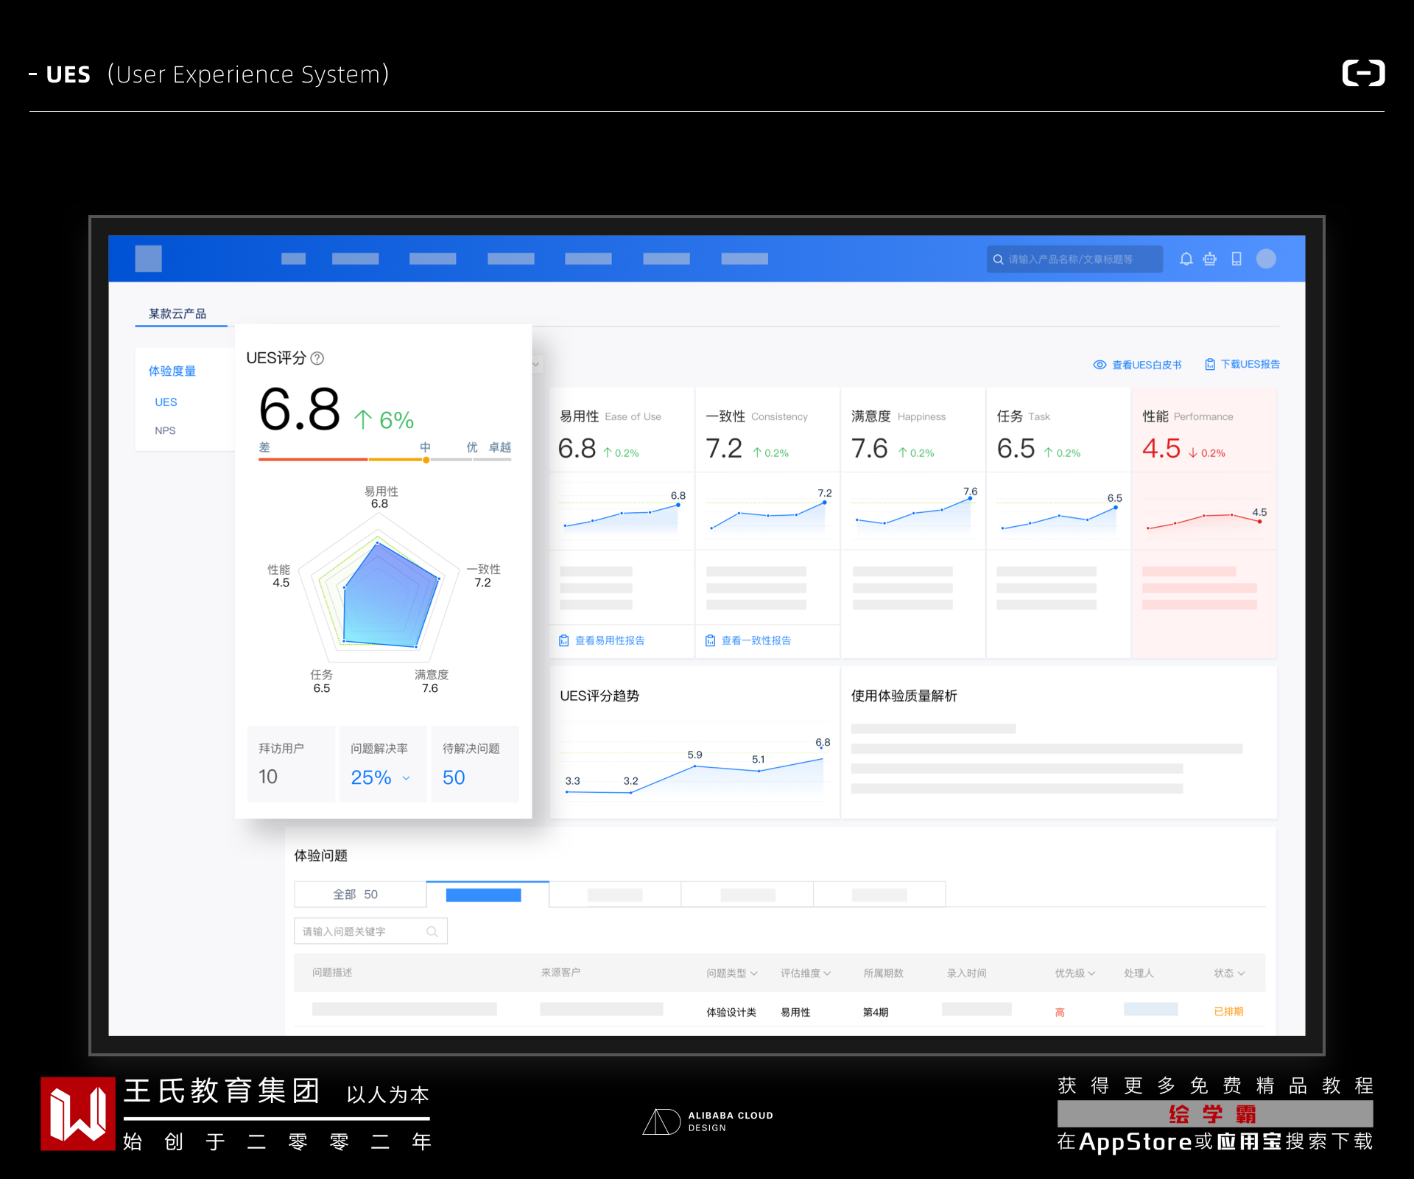Click the square logo in top-left header
Viewport: 1414px width, 1179px height.
(148, 259)
